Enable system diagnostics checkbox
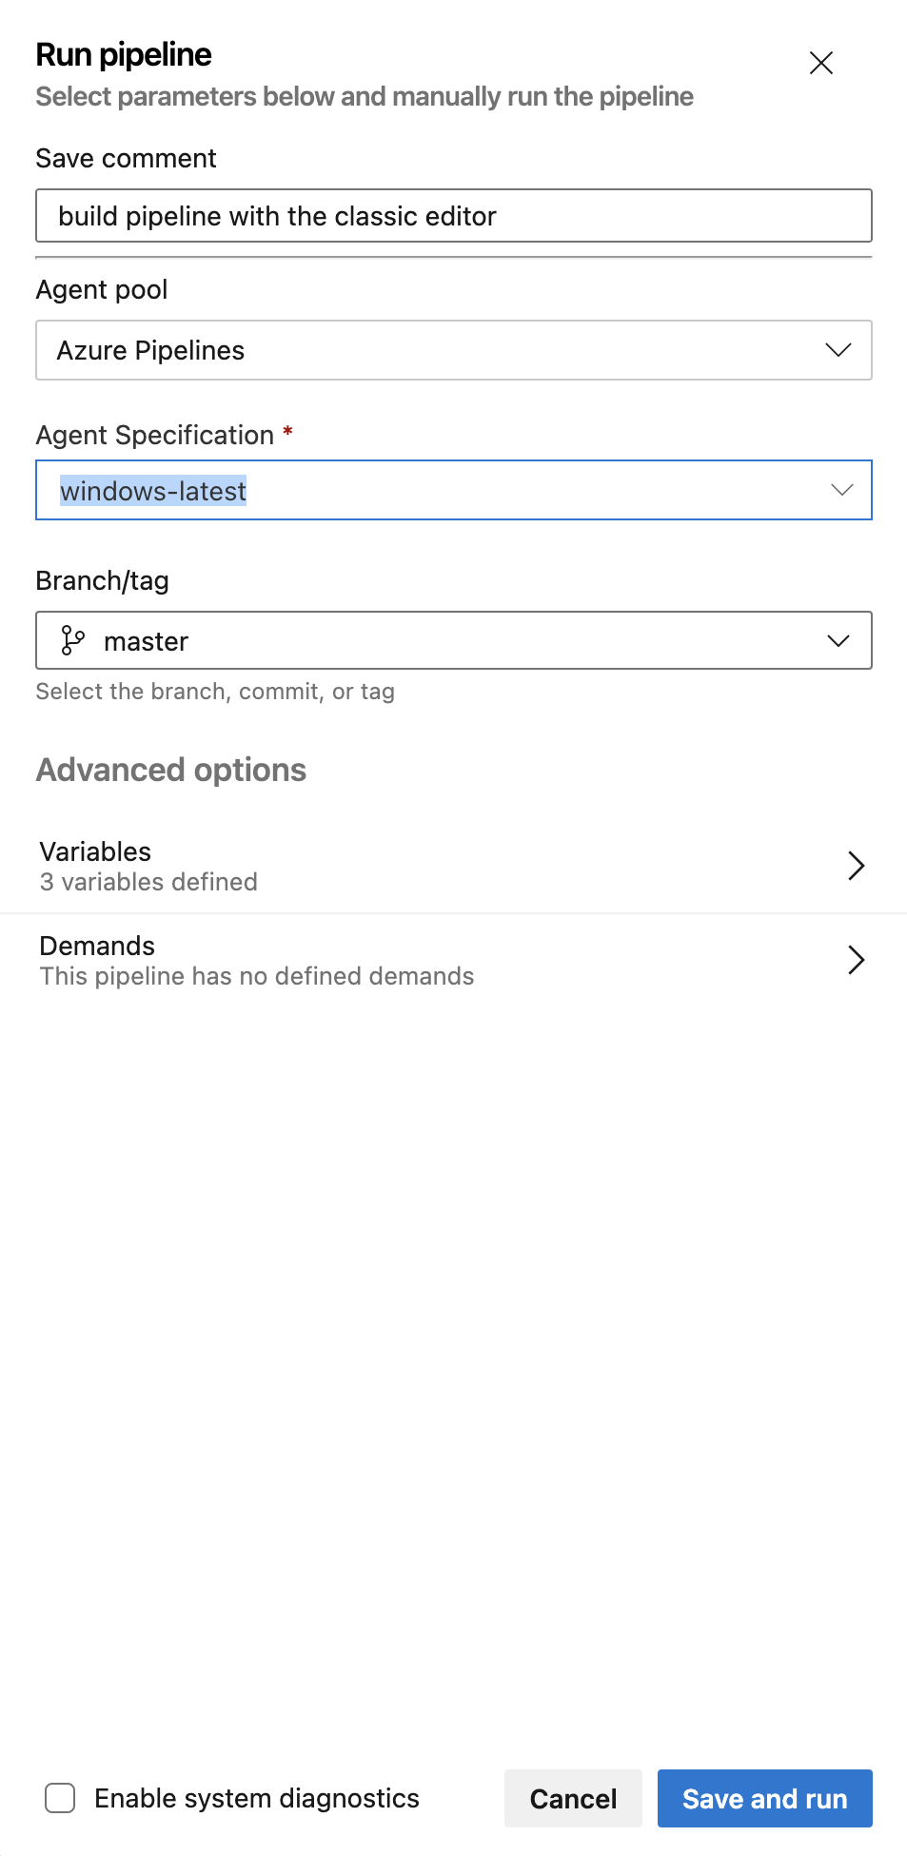Image resolution: width=907 pixels, height=1856 pixels. click(x=60, y=1798)
